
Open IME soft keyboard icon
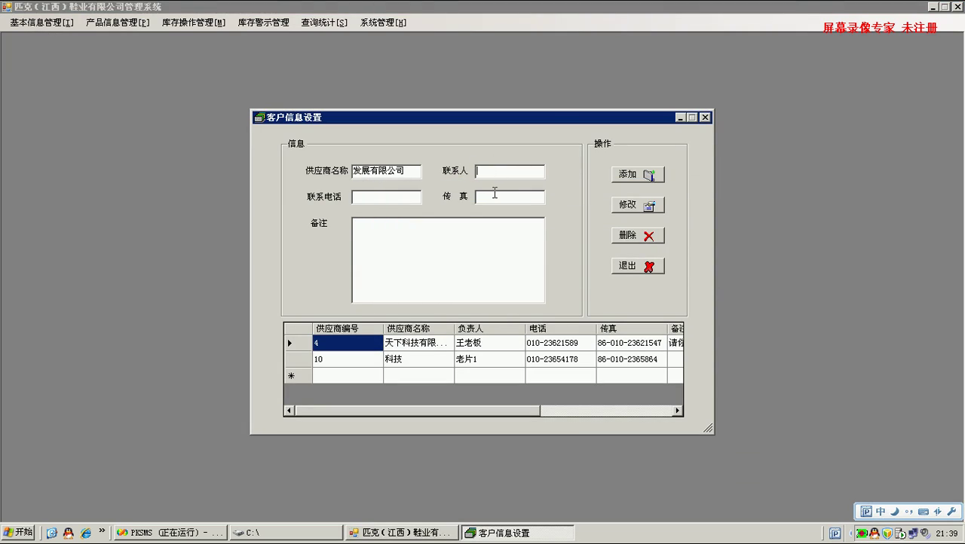[x=924, y=512]
